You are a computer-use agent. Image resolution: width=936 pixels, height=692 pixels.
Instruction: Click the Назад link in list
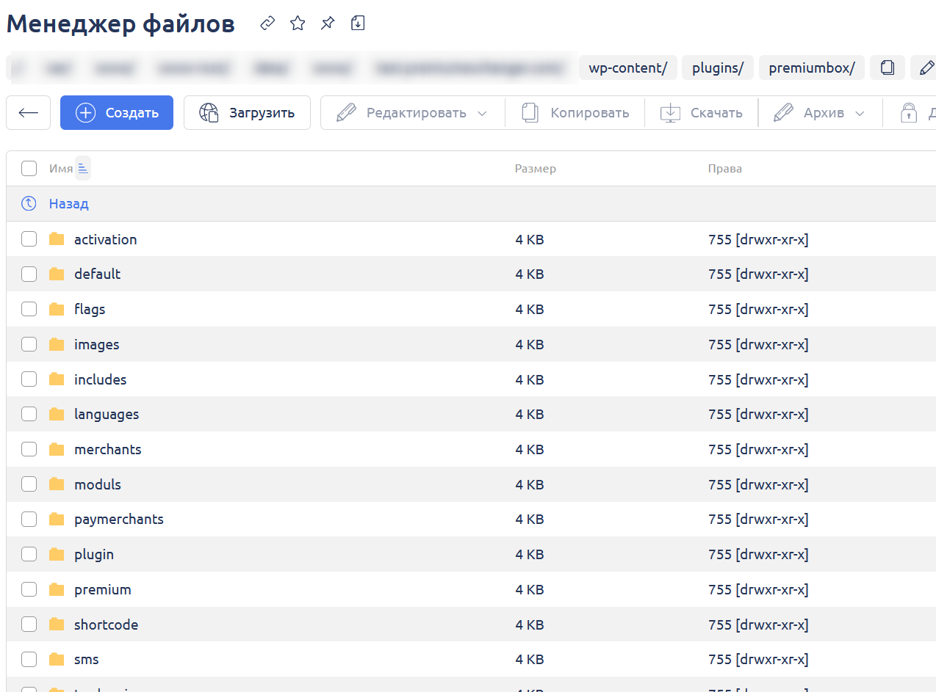pyautogui.click(x=68, y=204)
